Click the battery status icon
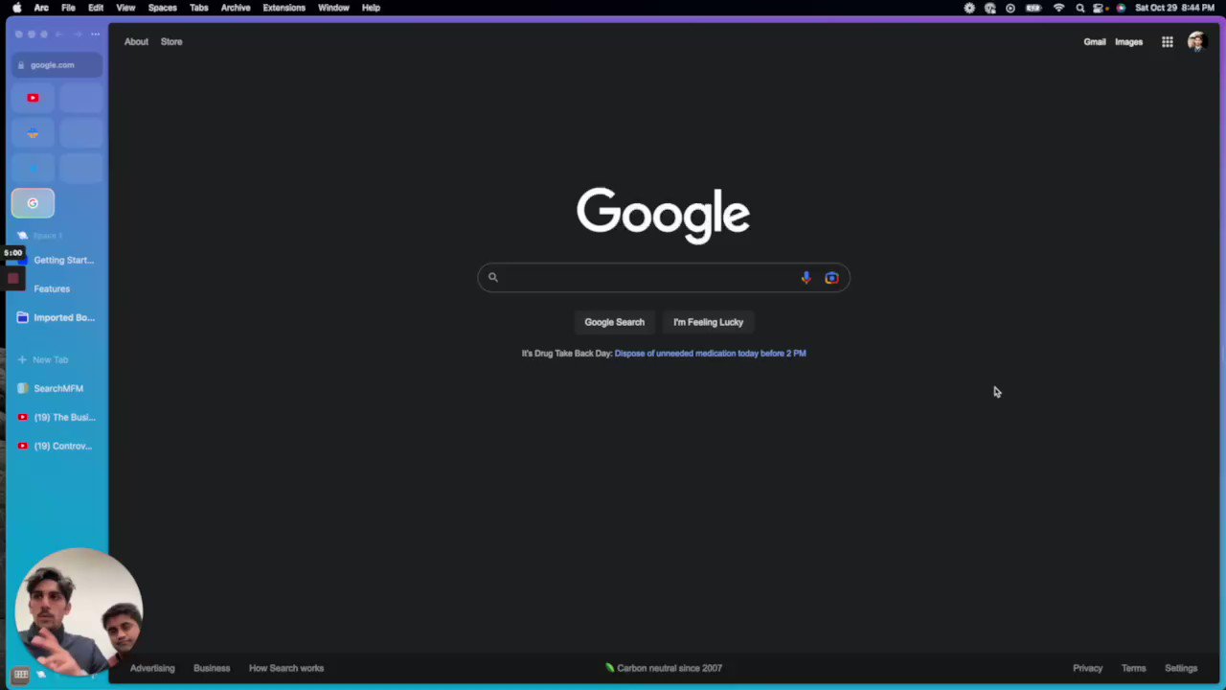 tap(1033, 8)
